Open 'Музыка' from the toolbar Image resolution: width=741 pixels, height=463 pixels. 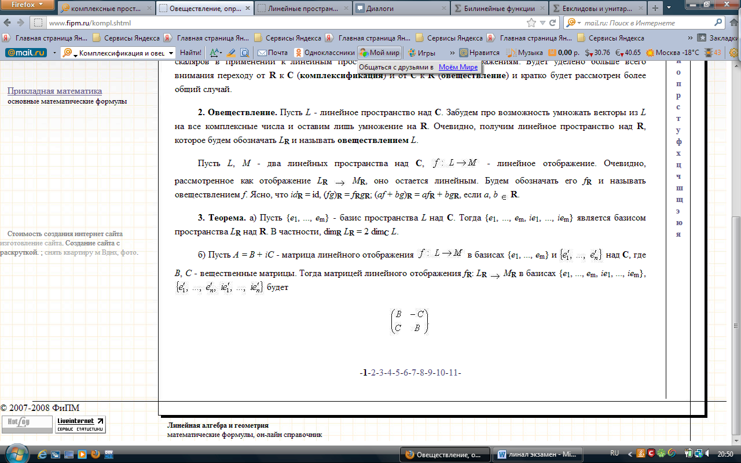[524, 53]
